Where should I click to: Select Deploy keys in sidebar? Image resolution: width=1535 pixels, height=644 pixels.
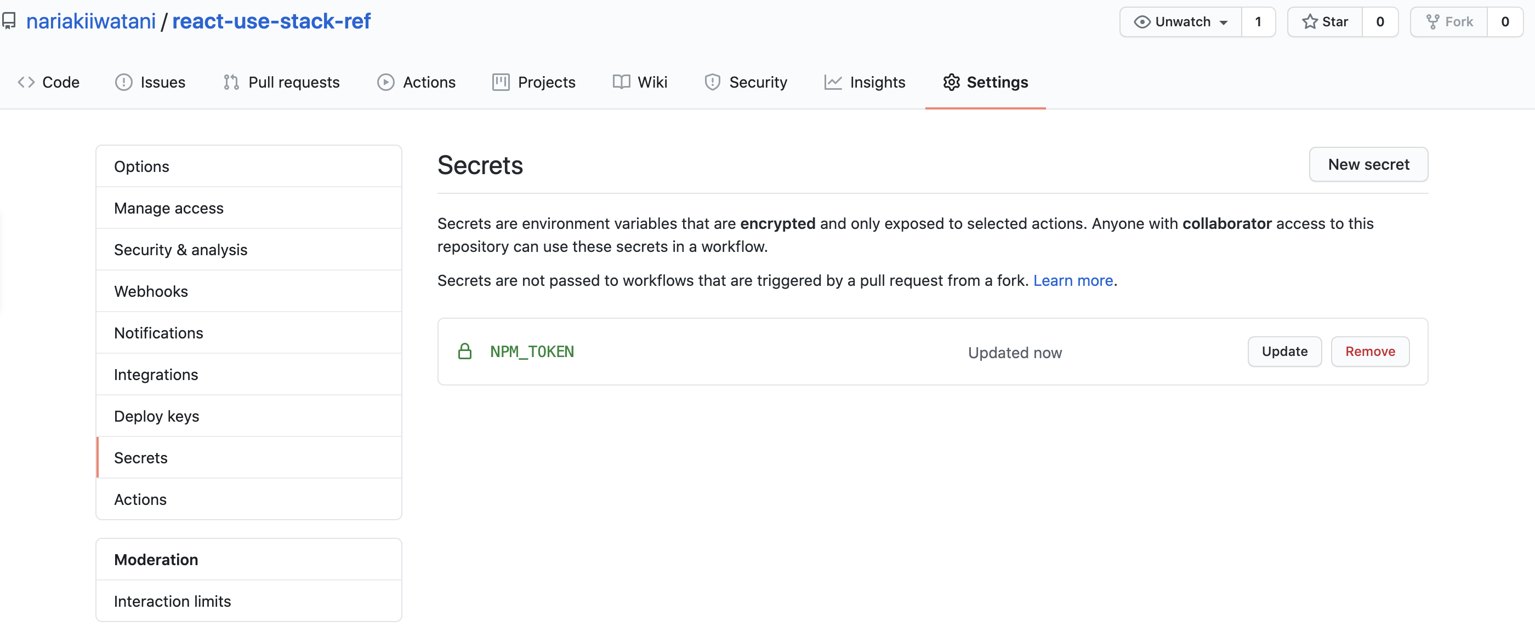156,416
